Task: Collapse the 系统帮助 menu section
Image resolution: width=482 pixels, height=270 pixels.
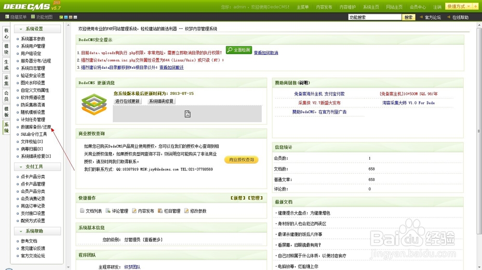Action: (x=38, y=231)
